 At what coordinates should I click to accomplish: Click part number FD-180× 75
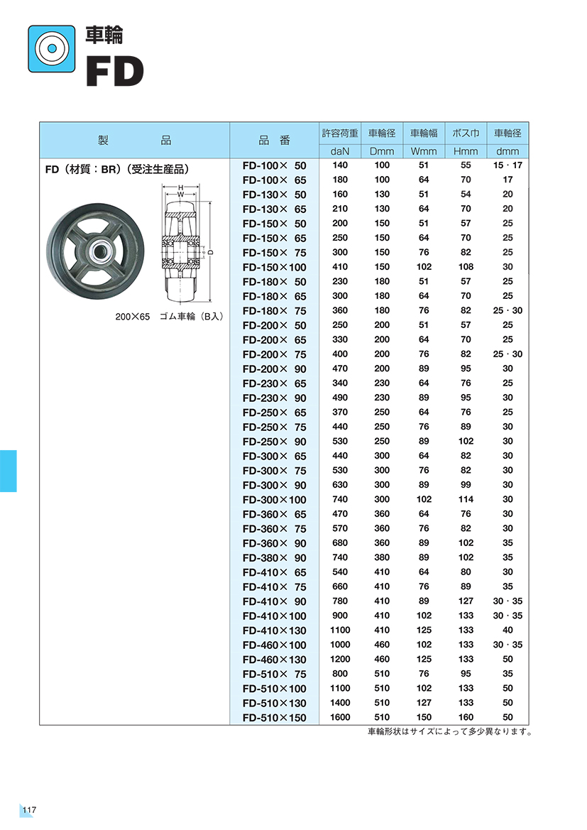(x=274, y=311)
